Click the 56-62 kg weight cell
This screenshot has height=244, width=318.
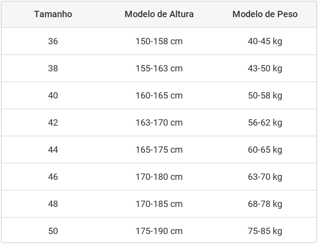[265, 122]
